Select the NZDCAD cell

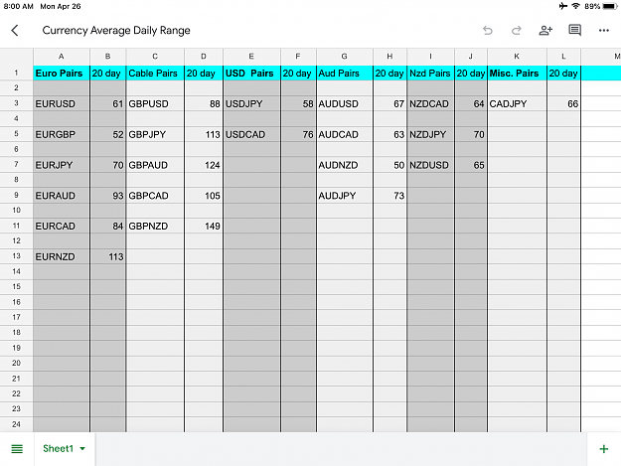pyautogui.click(x=430, y=103)
